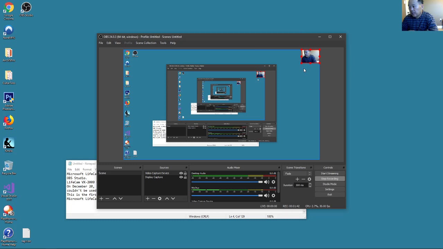Add a new source with plus icon

point(147,199)
